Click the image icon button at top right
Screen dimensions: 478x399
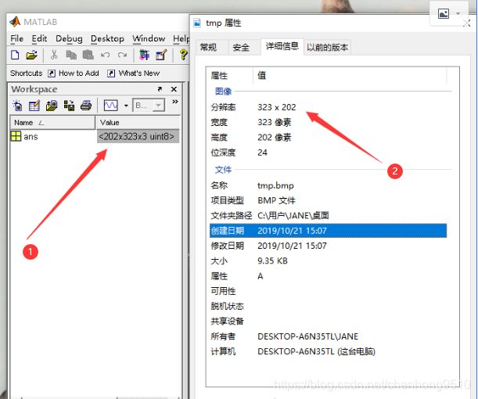pos(444,14)
